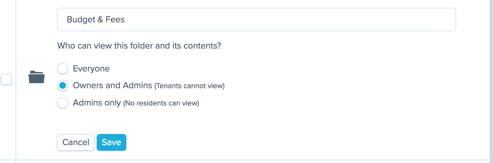Click the Admins only label text
This screenshot has width=493, height=163.
97,103
